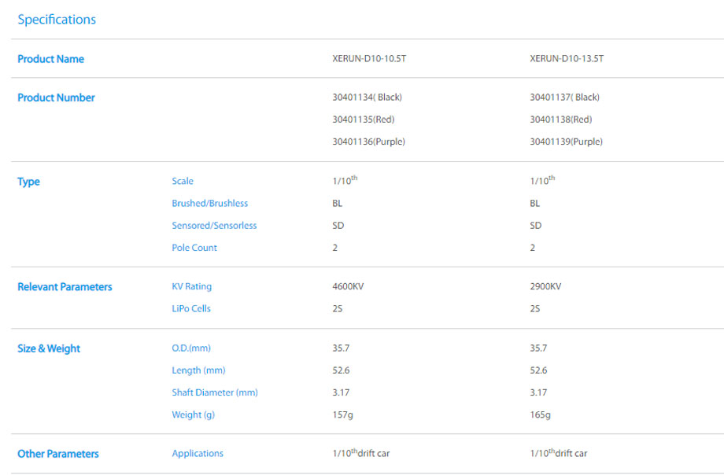Click the Shaft Diameter (mm) label
This screenshot has width=724, height=475.
[x=215, y=392]
